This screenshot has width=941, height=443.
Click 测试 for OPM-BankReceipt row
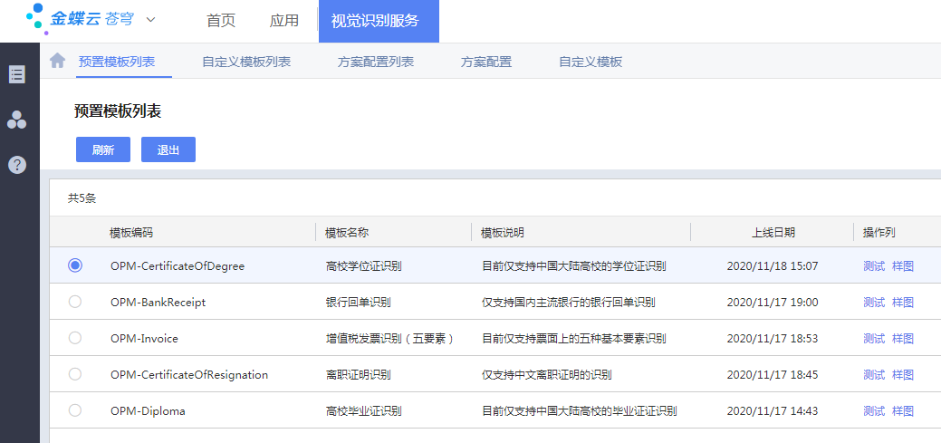(x=874, y=303)
